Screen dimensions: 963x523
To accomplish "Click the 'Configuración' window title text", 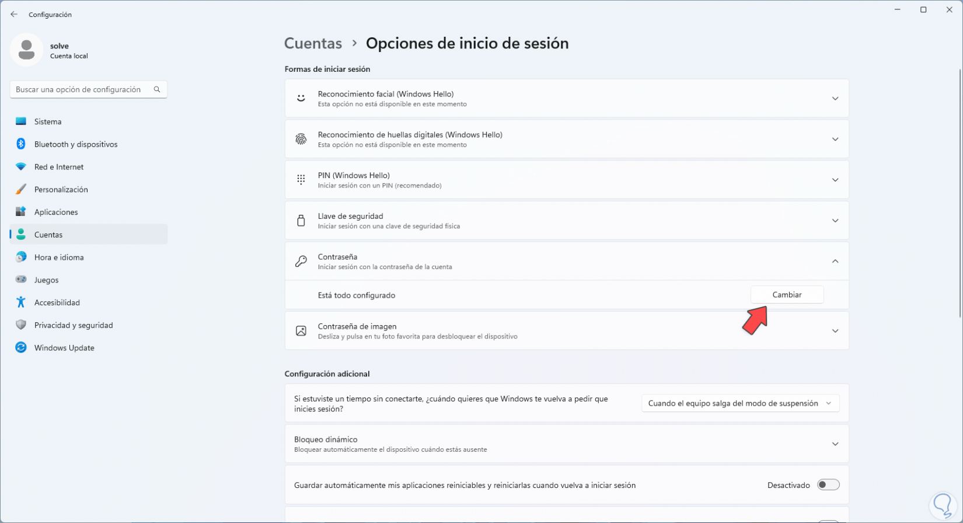I will point(50,15).
